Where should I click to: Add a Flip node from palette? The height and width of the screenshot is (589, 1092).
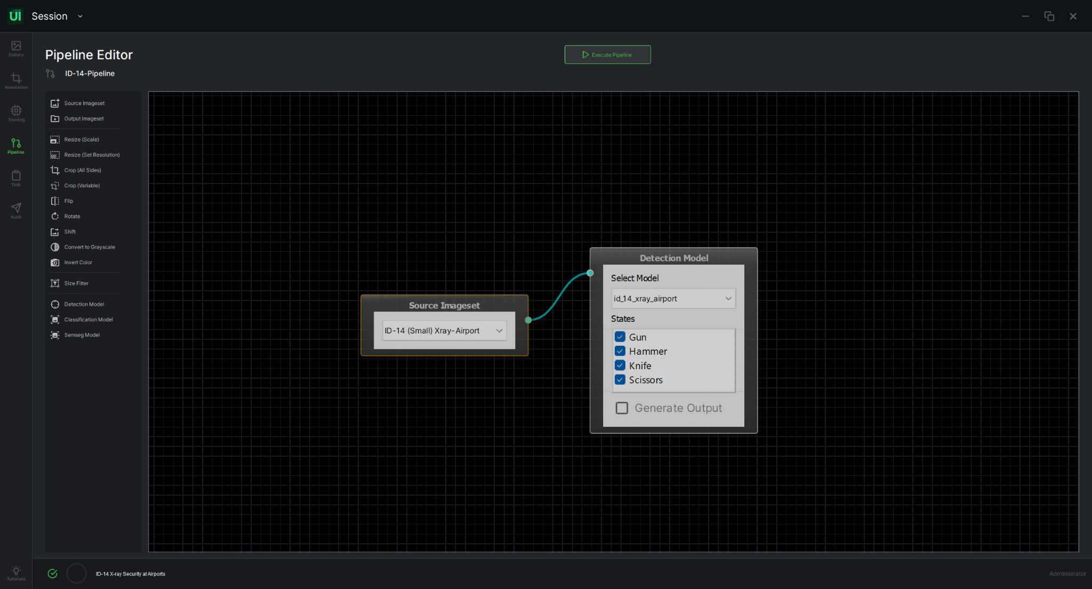pyautogui.click(x=68, y=201)
